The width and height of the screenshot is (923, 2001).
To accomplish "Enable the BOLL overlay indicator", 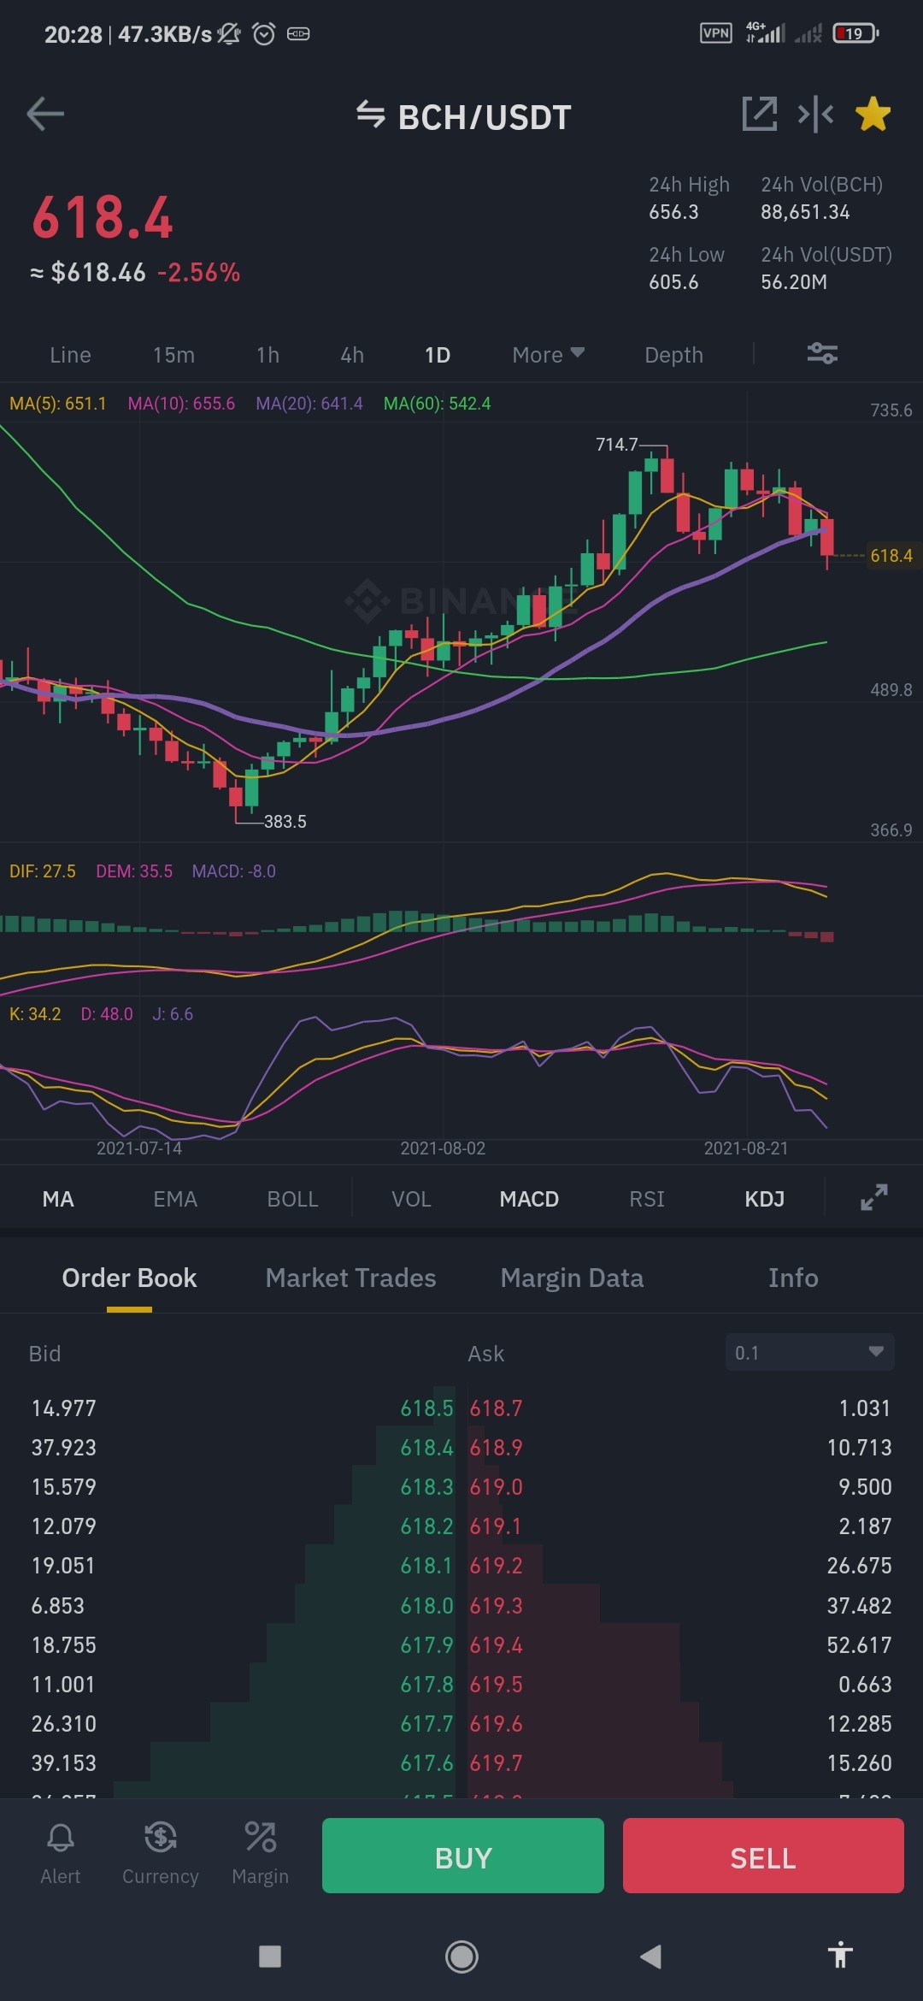I will tap(292, 1199).
